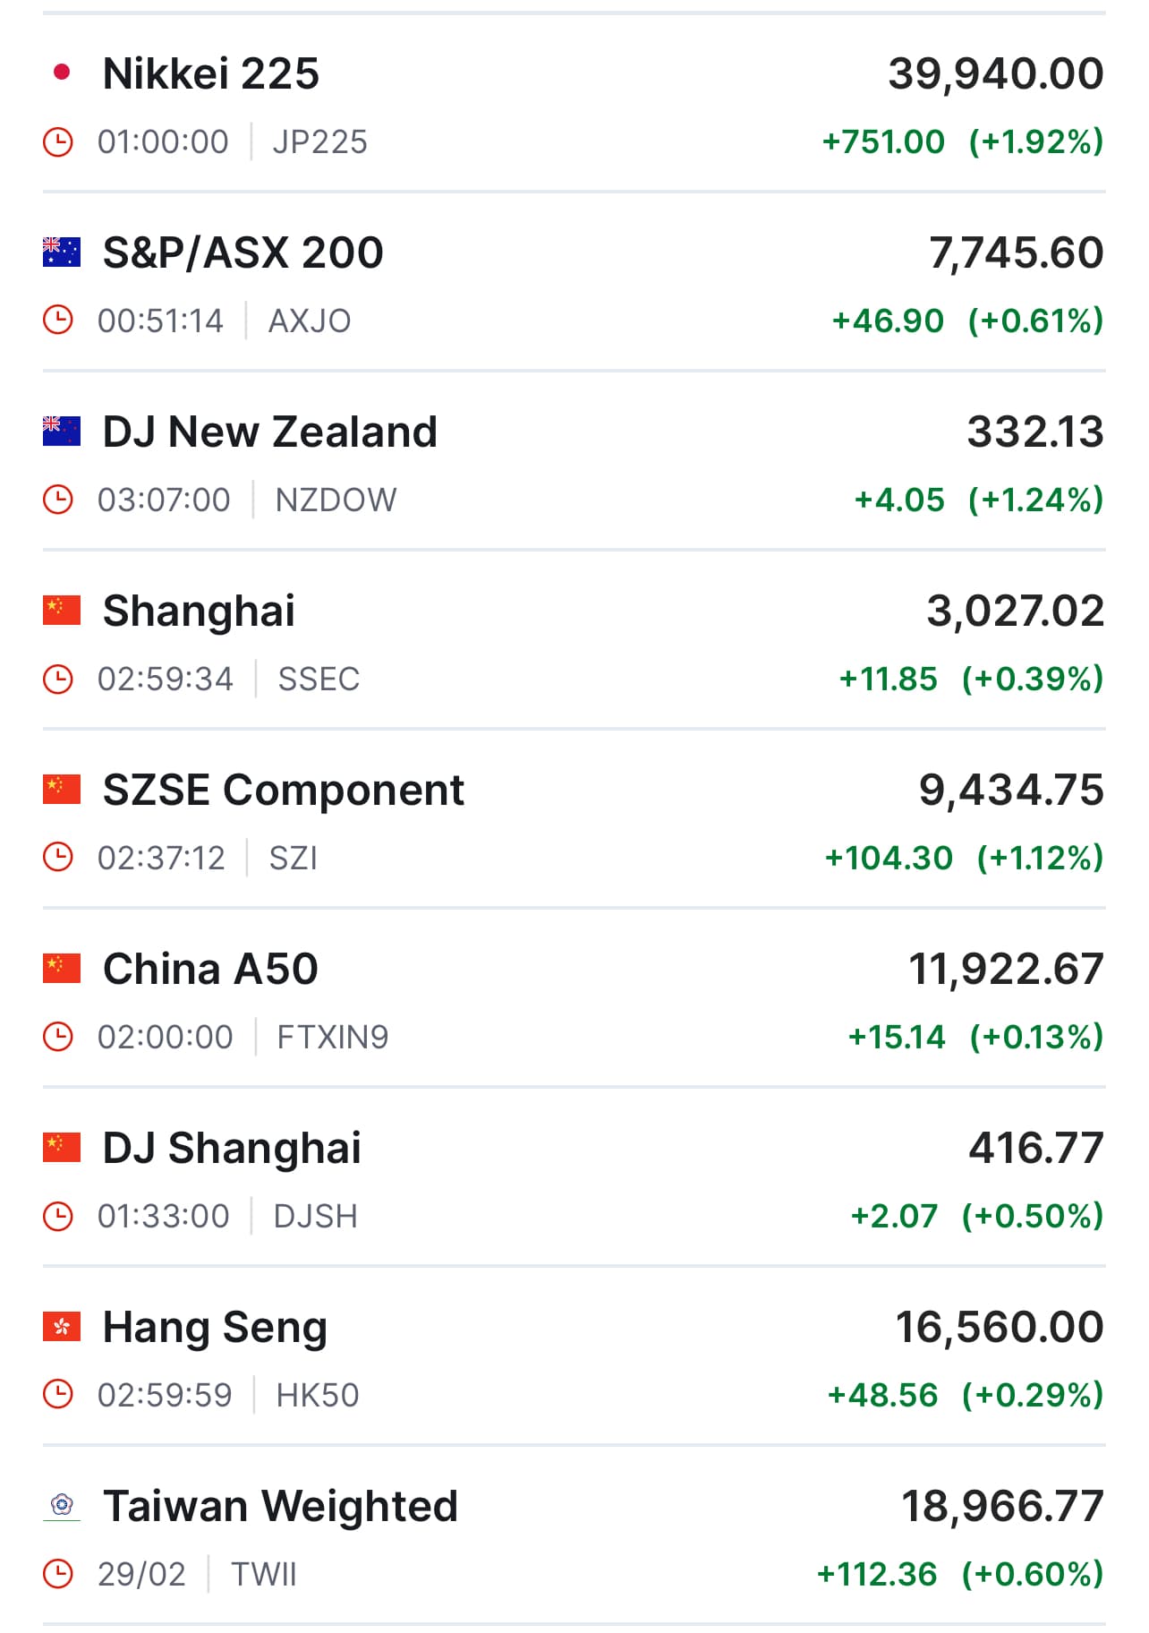Tap the Hong Kong flag by Hang Seng
1149x1633 pixels.
coord(62,1327)
